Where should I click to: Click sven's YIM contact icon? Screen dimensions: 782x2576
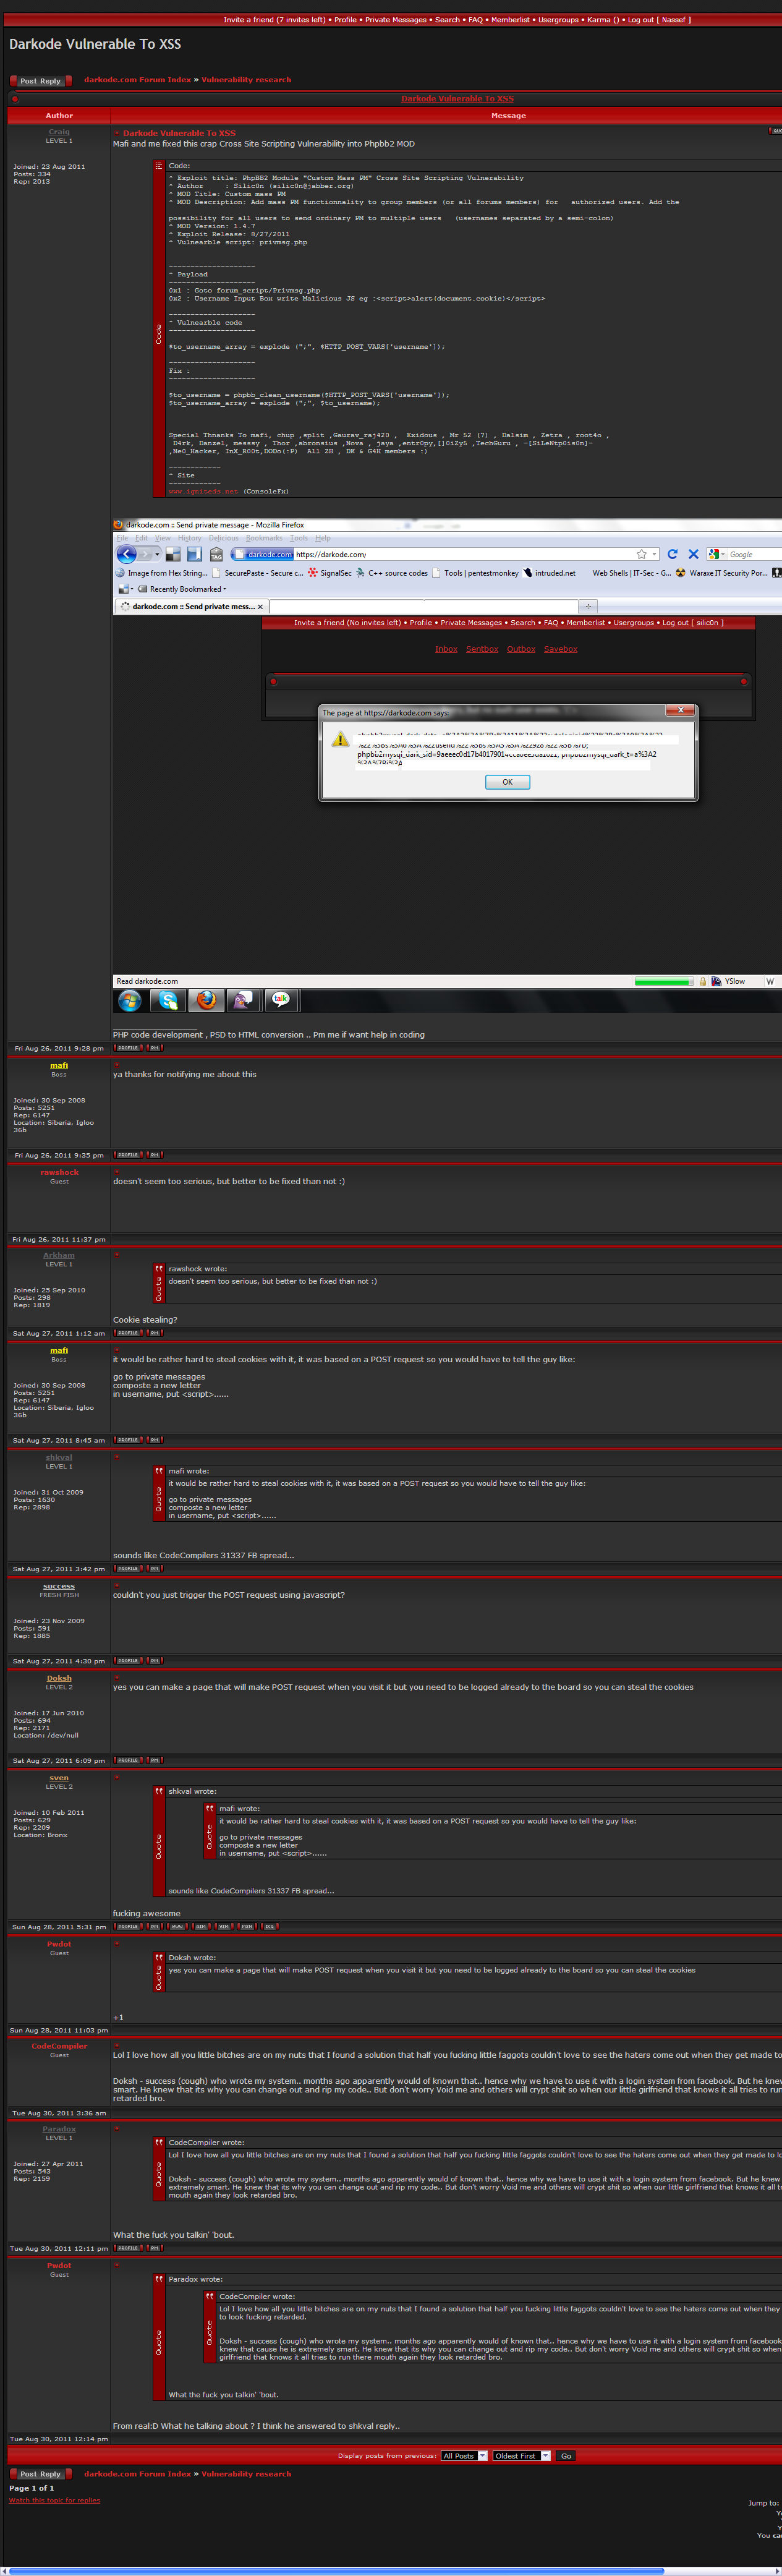point(224,1926)
